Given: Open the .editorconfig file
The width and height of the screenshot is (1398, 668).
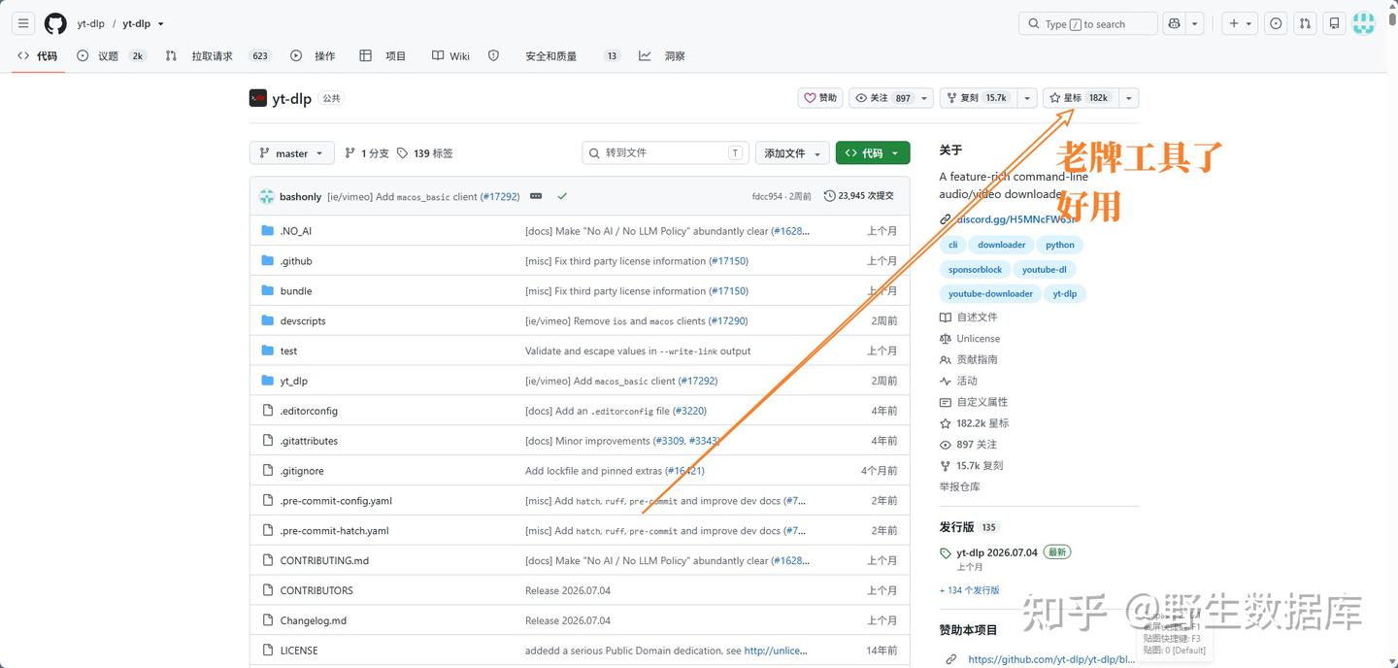Looking at the screenshot, I should (x=309, y=411).
